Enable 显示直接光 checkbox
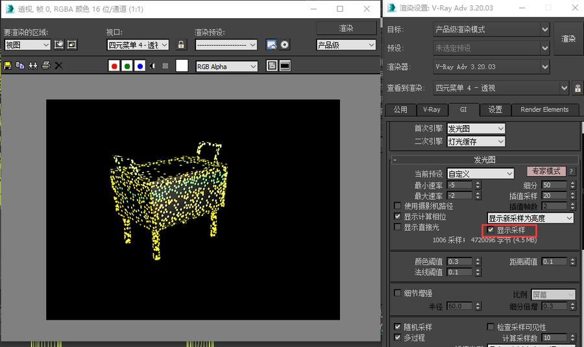Viewport: 584px width, 347px height. (x=397, y=227)
